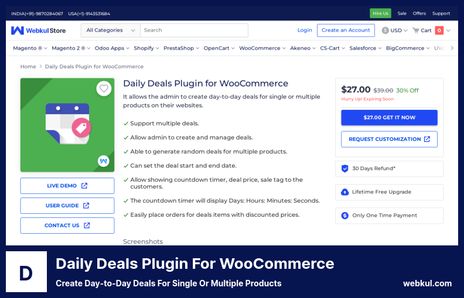Viewport: 464px width, 298px height.
Task: Click the Screenshots section heading
Action: (143, 241)
